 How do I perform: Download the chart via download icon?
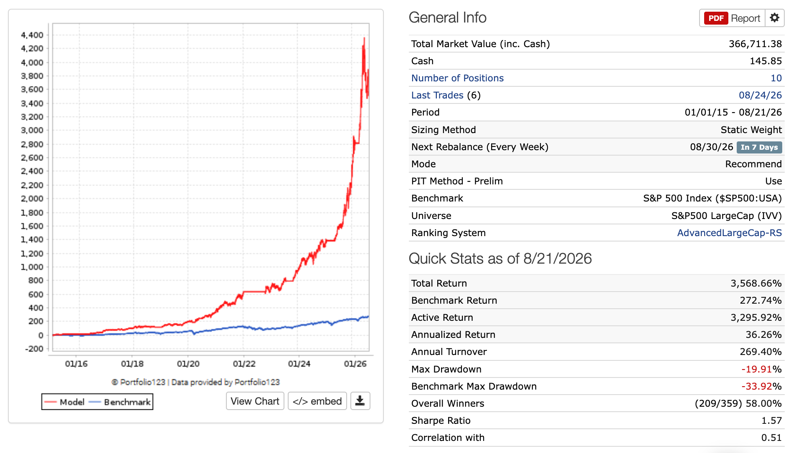(x=360, y=401)
